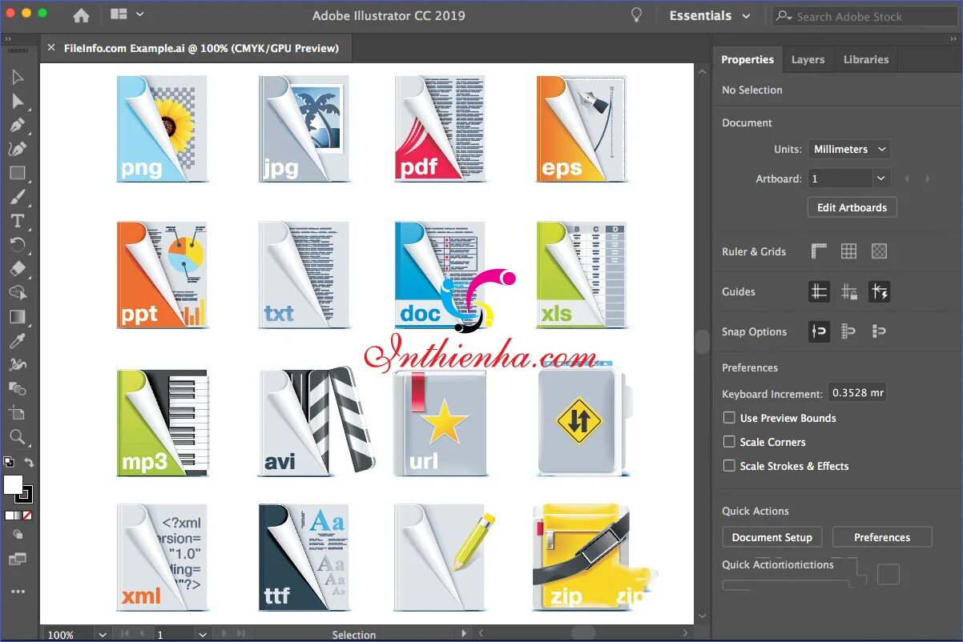Screen dimensions: 963x642
Task: Click the next artboard arrow in Properties
Action: coord(928,179)
